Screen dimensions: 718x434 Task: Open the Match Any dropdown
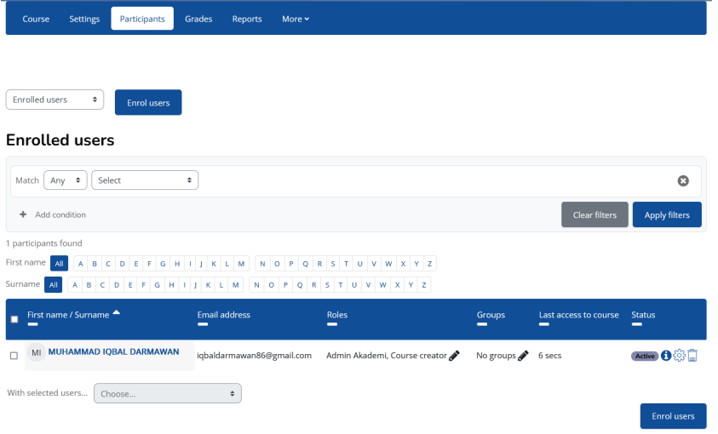66,180
